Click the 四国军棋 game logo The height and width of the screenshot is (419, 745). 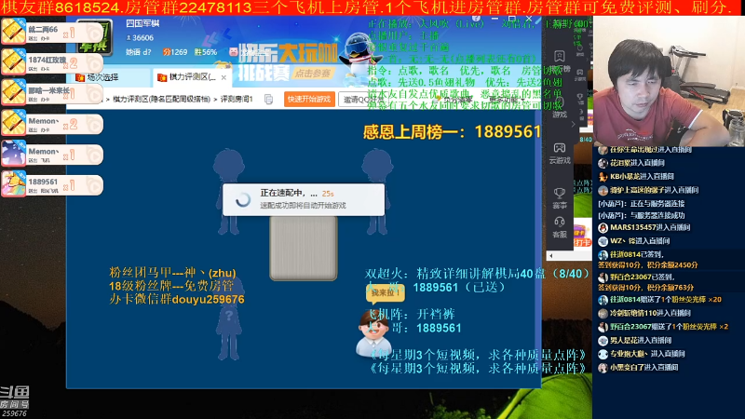coord(95,36)
